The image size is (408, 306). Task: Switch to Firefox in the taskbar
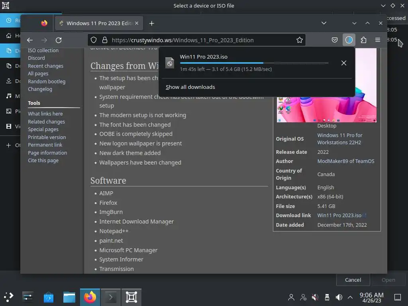click(x=90, y=297)
